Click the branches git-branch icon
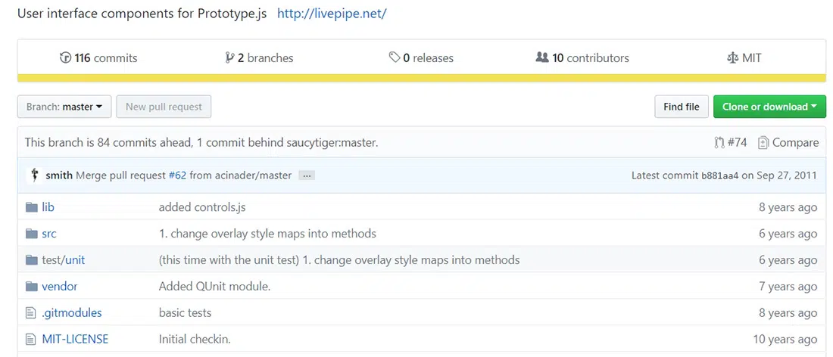The image size is (833, 357). point(229,57)
